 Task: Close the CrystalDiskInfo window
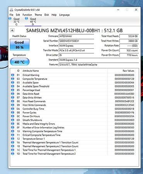136,10
